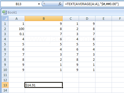Click cell B3 containing 7
Image resolution: width=124 pixels, height=93 pixels.
(44, 34)
